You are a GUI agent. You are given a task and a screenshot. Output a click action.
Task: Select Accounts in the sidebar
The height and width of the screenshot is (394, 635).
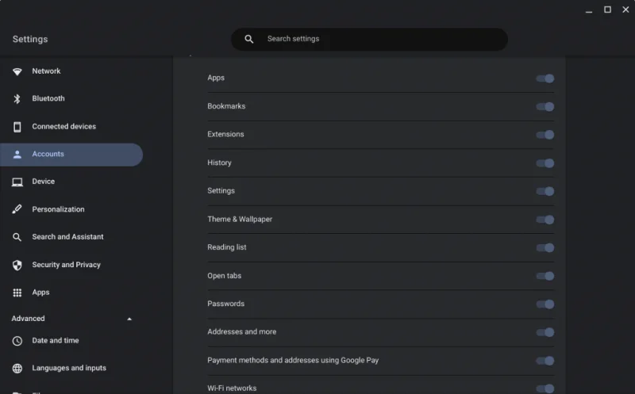71,155
